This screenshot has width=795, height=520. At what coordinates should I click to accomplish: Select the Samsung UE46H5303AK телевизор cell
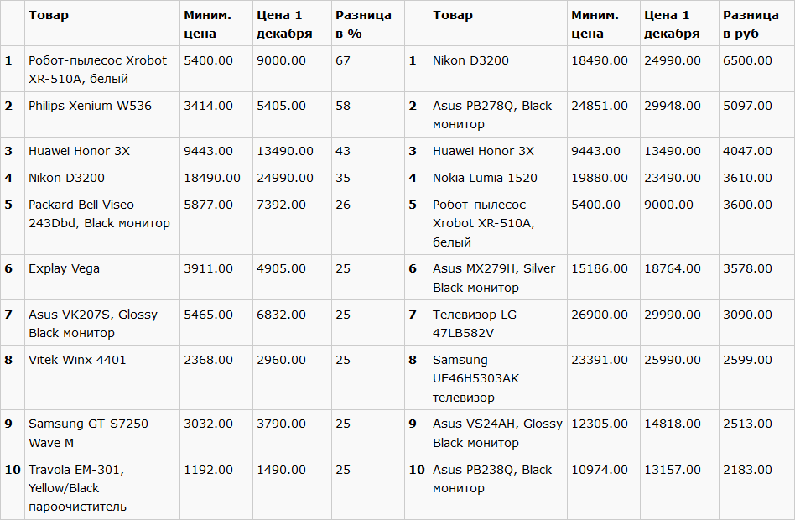point(475,378)
